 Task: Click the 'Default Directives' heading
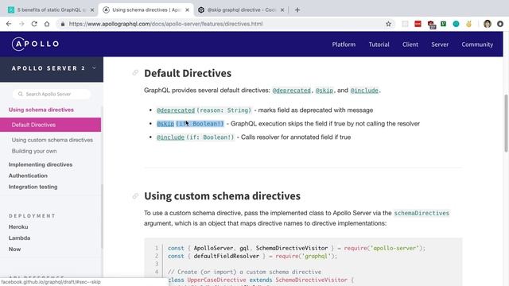coord(188,73)
